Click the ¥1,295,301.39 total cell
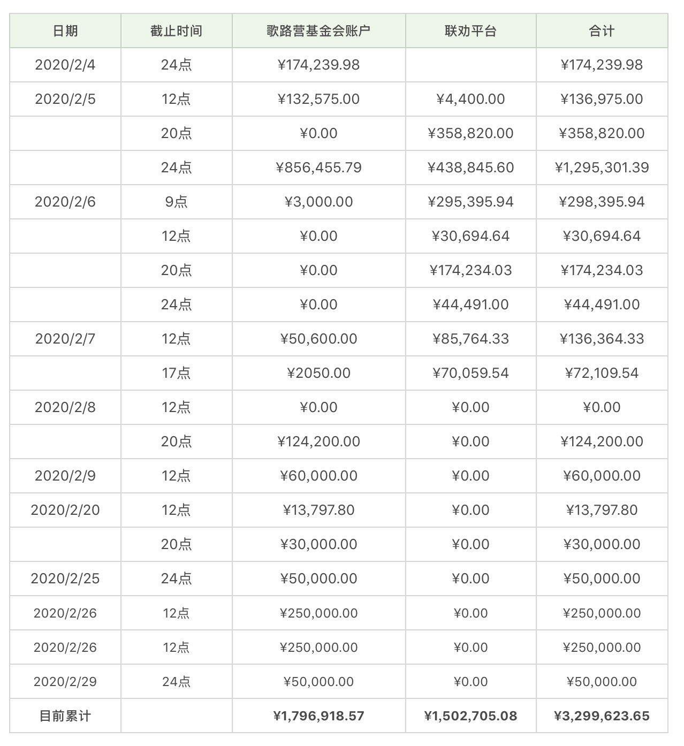The image size is (684, 746). (x=602, y=168)
